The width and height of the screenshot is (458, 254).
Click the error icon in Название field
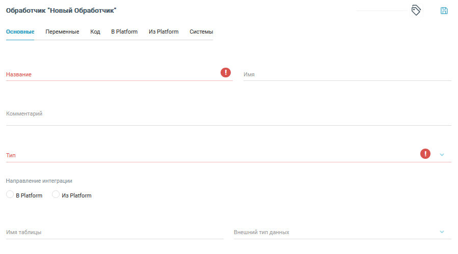point(226,73)
